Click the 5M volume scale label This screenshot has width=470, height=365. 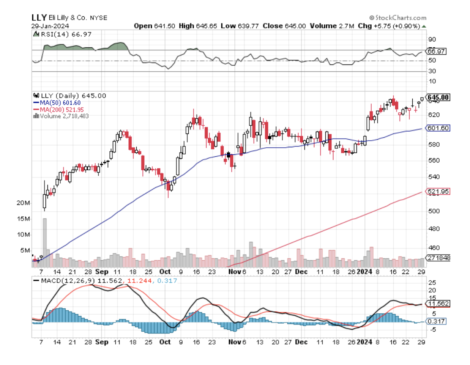click(25, 250)
